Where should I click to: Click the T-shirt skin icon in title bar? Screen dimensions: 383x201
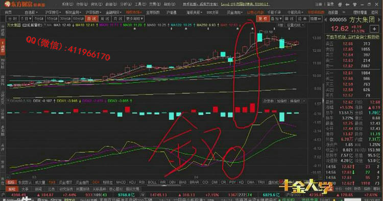pyautogui.click(x=355, y=4)
